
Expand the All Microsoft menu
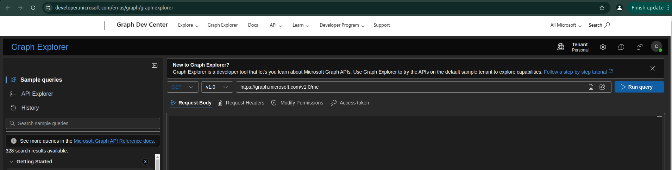[x=566, y=25]
